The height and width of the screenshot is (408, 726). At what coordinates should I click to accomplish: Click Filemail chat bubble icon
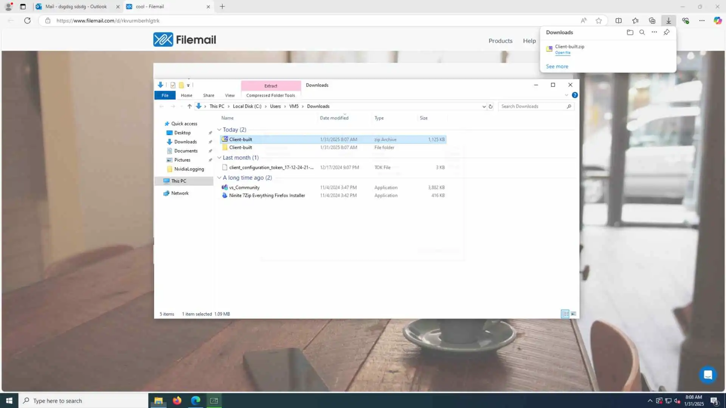tap(708, 375)
